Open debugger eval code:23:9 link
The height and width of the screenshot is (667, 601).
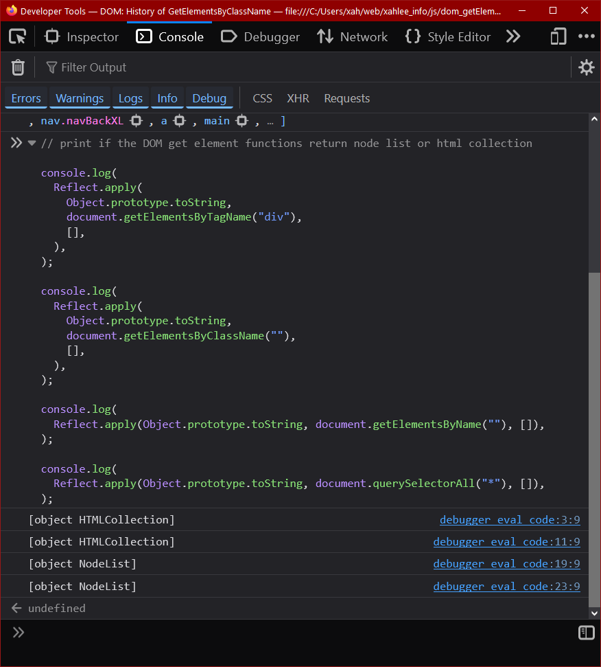[507, 586]
